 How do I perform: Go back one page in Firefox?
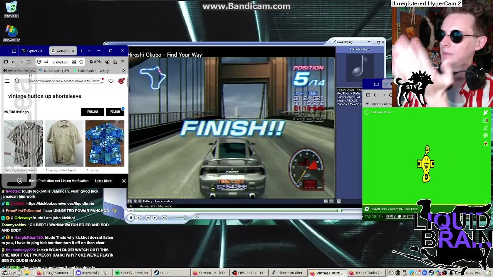click(x=13, y=62)
